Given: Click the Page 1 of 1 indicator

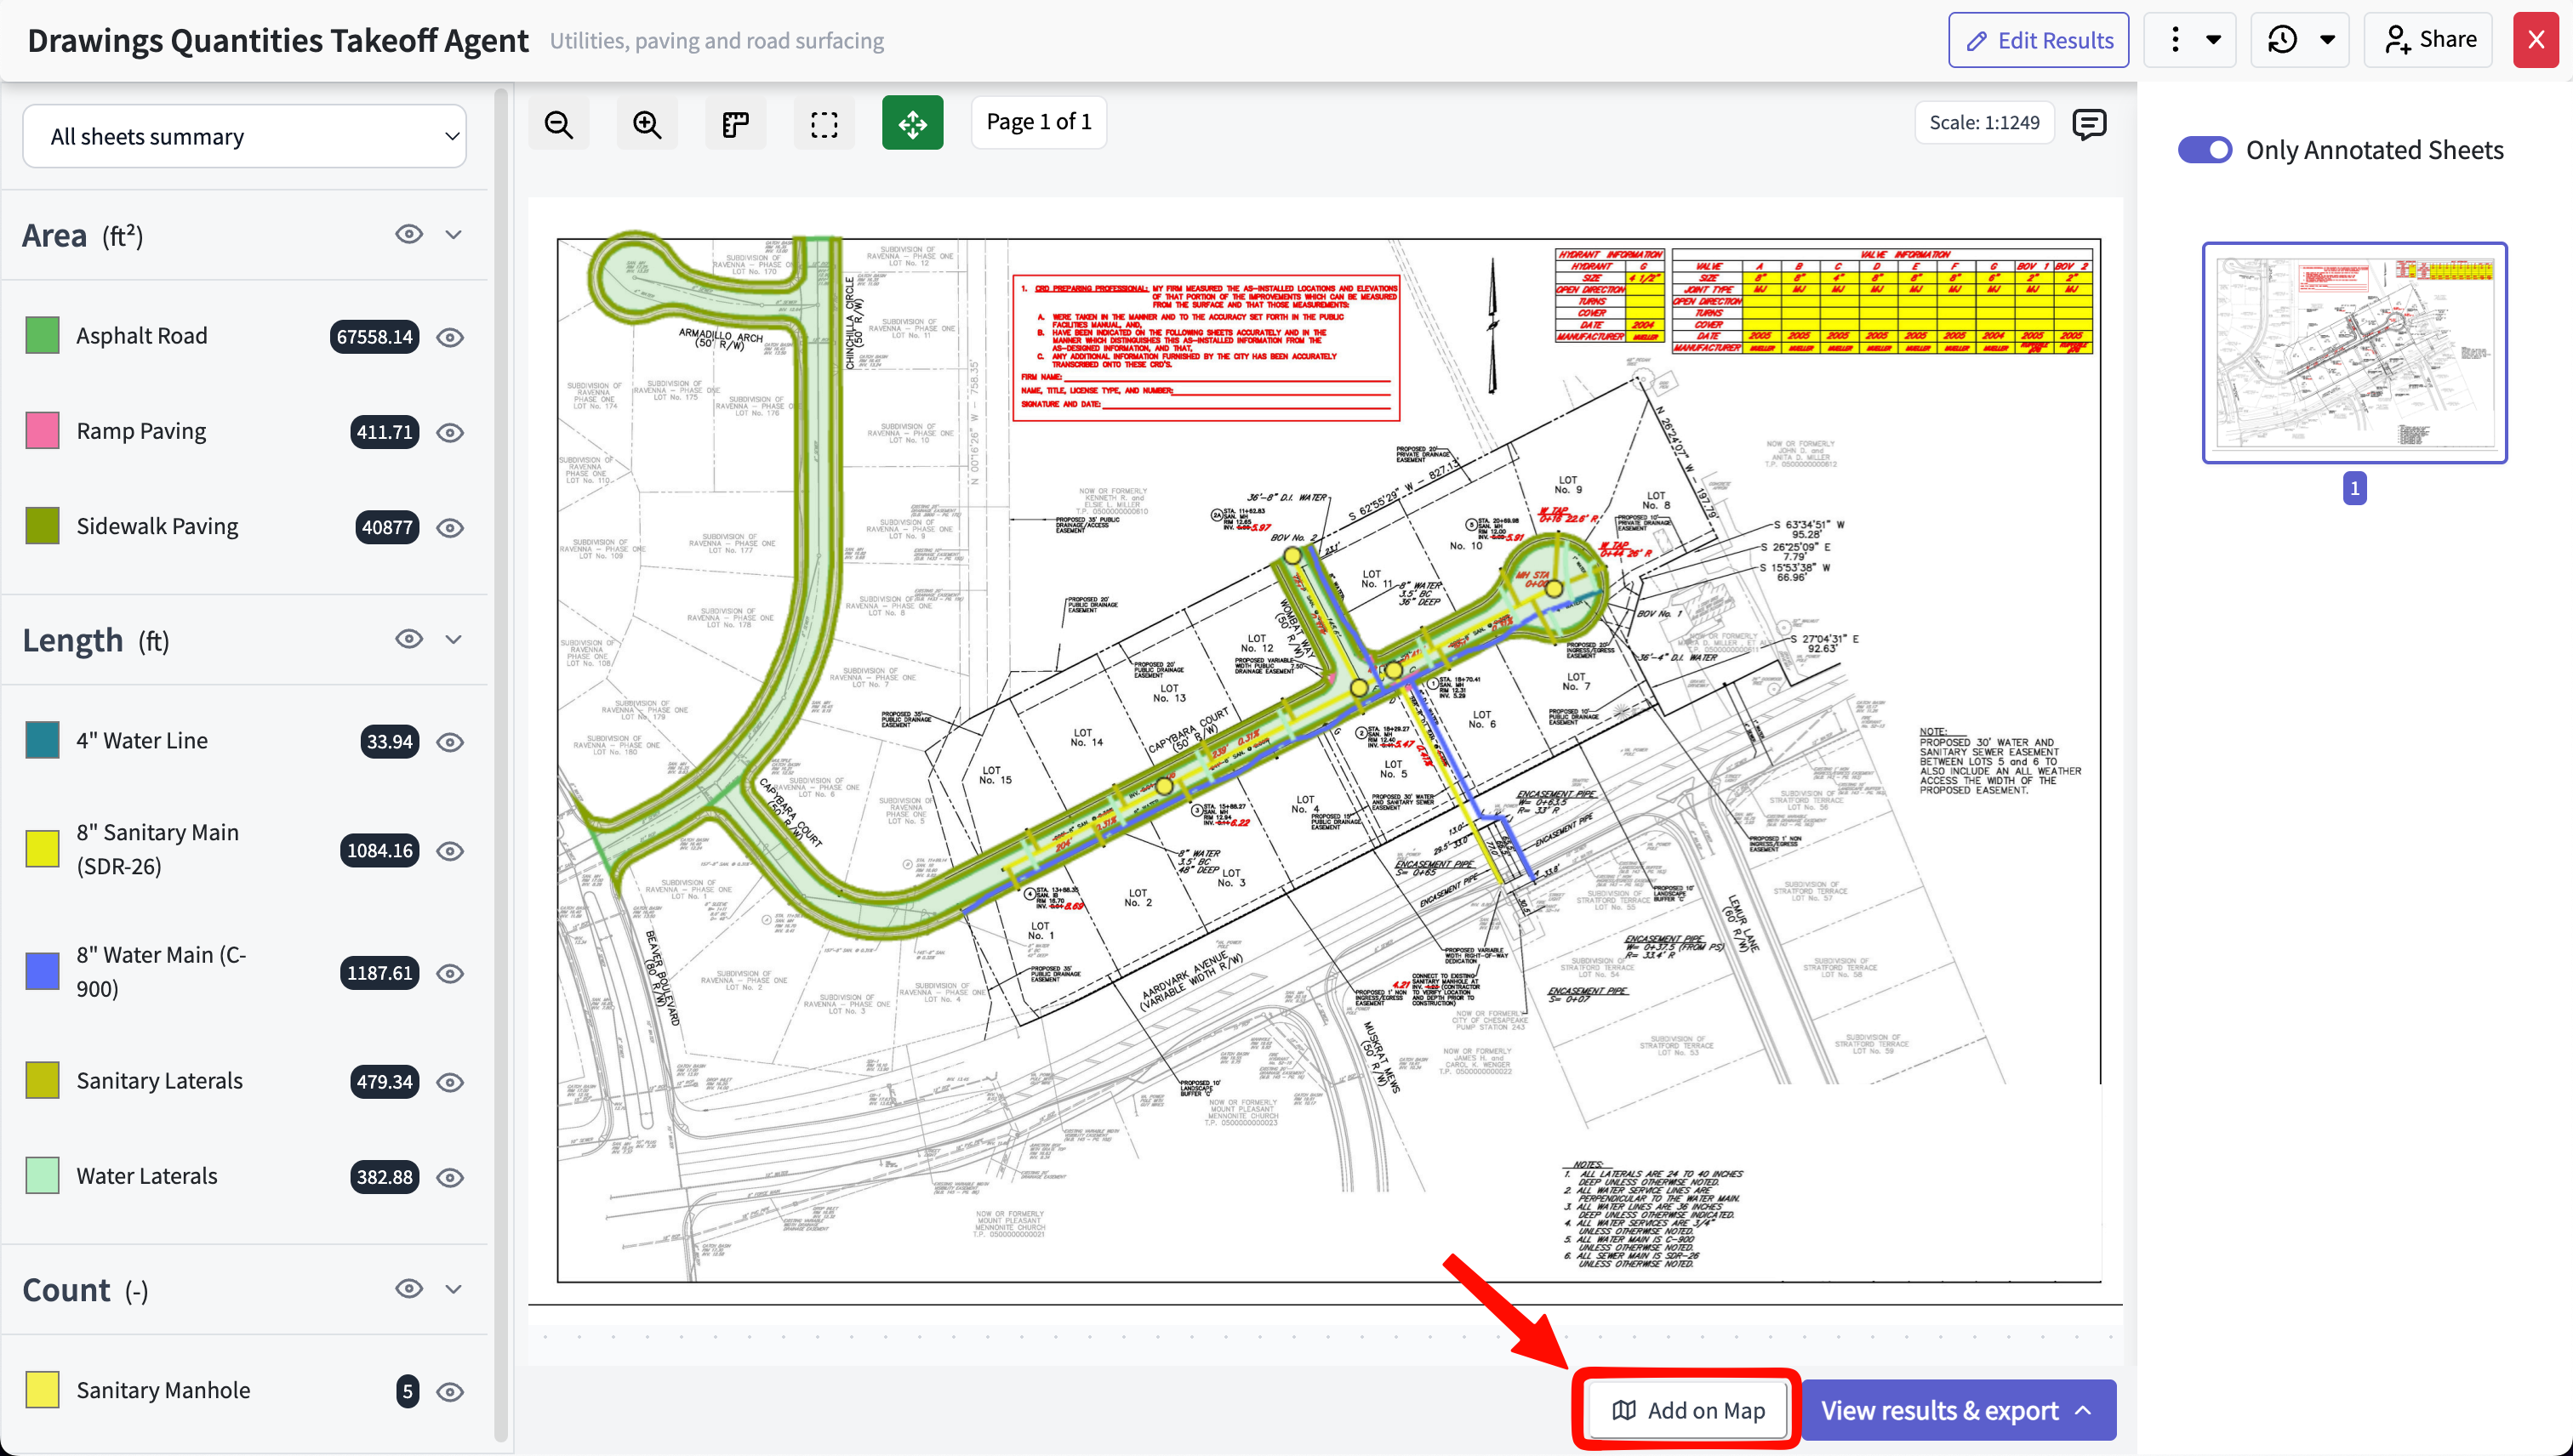Looking at the screenshot, I should [x=1038, y=122].
